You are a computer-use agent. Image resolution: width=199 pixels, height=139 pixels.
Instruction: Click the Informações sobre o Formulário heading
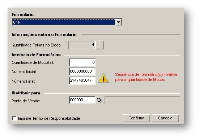pos(44,34)
